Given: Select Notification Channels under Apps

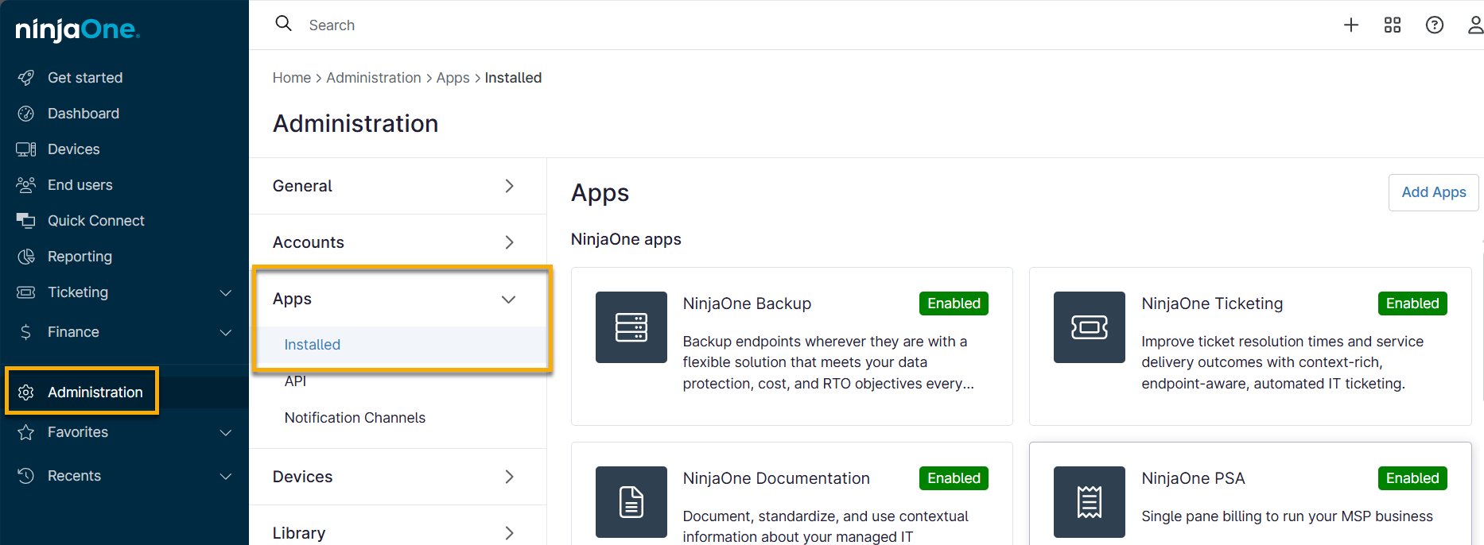Looking at the screenshot, I should coord(355,418).
